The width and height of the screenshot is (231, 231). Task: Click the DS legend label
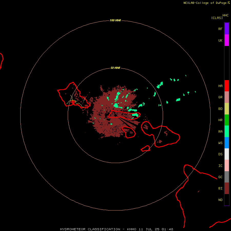[x=220, y=154]
